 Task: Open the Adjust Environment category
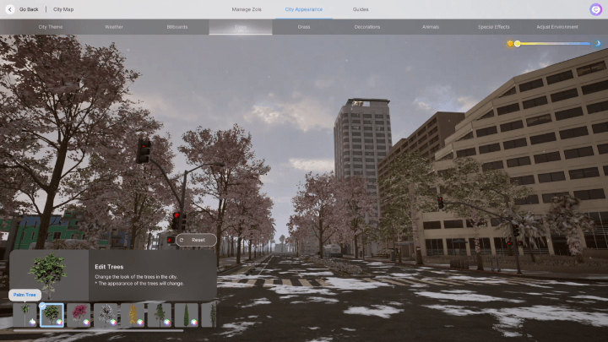557,27
